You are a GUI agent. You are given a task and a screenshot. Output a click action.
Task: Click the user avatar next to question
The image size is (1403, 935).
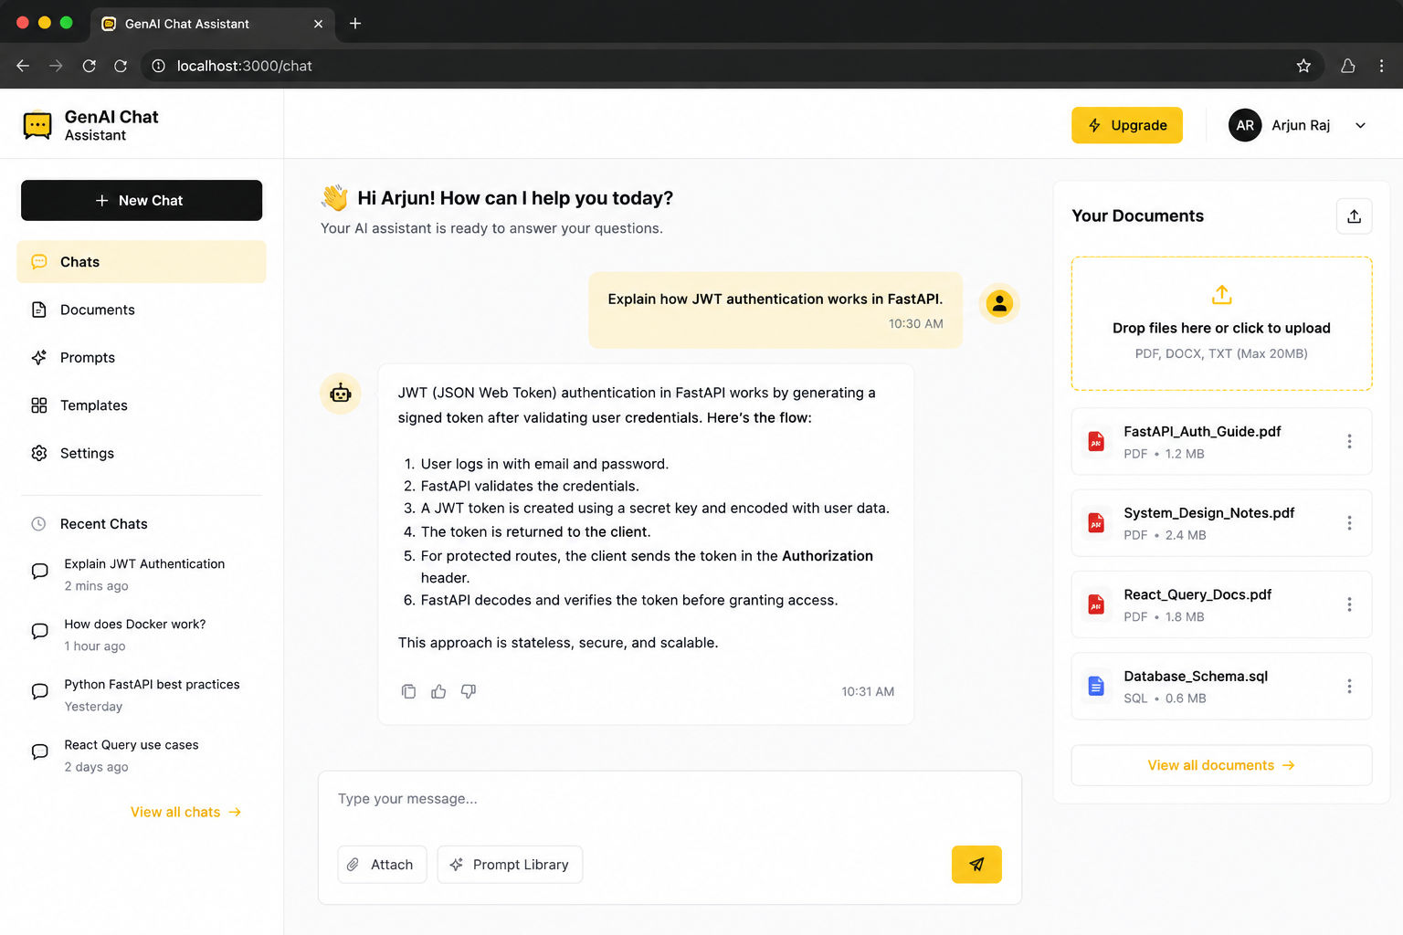pos(999,303)
